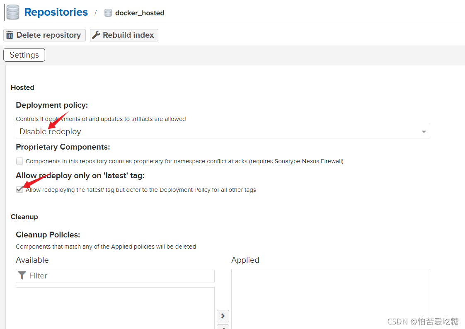
Task: Click the Rebuild index button
Action: [124, 35]
